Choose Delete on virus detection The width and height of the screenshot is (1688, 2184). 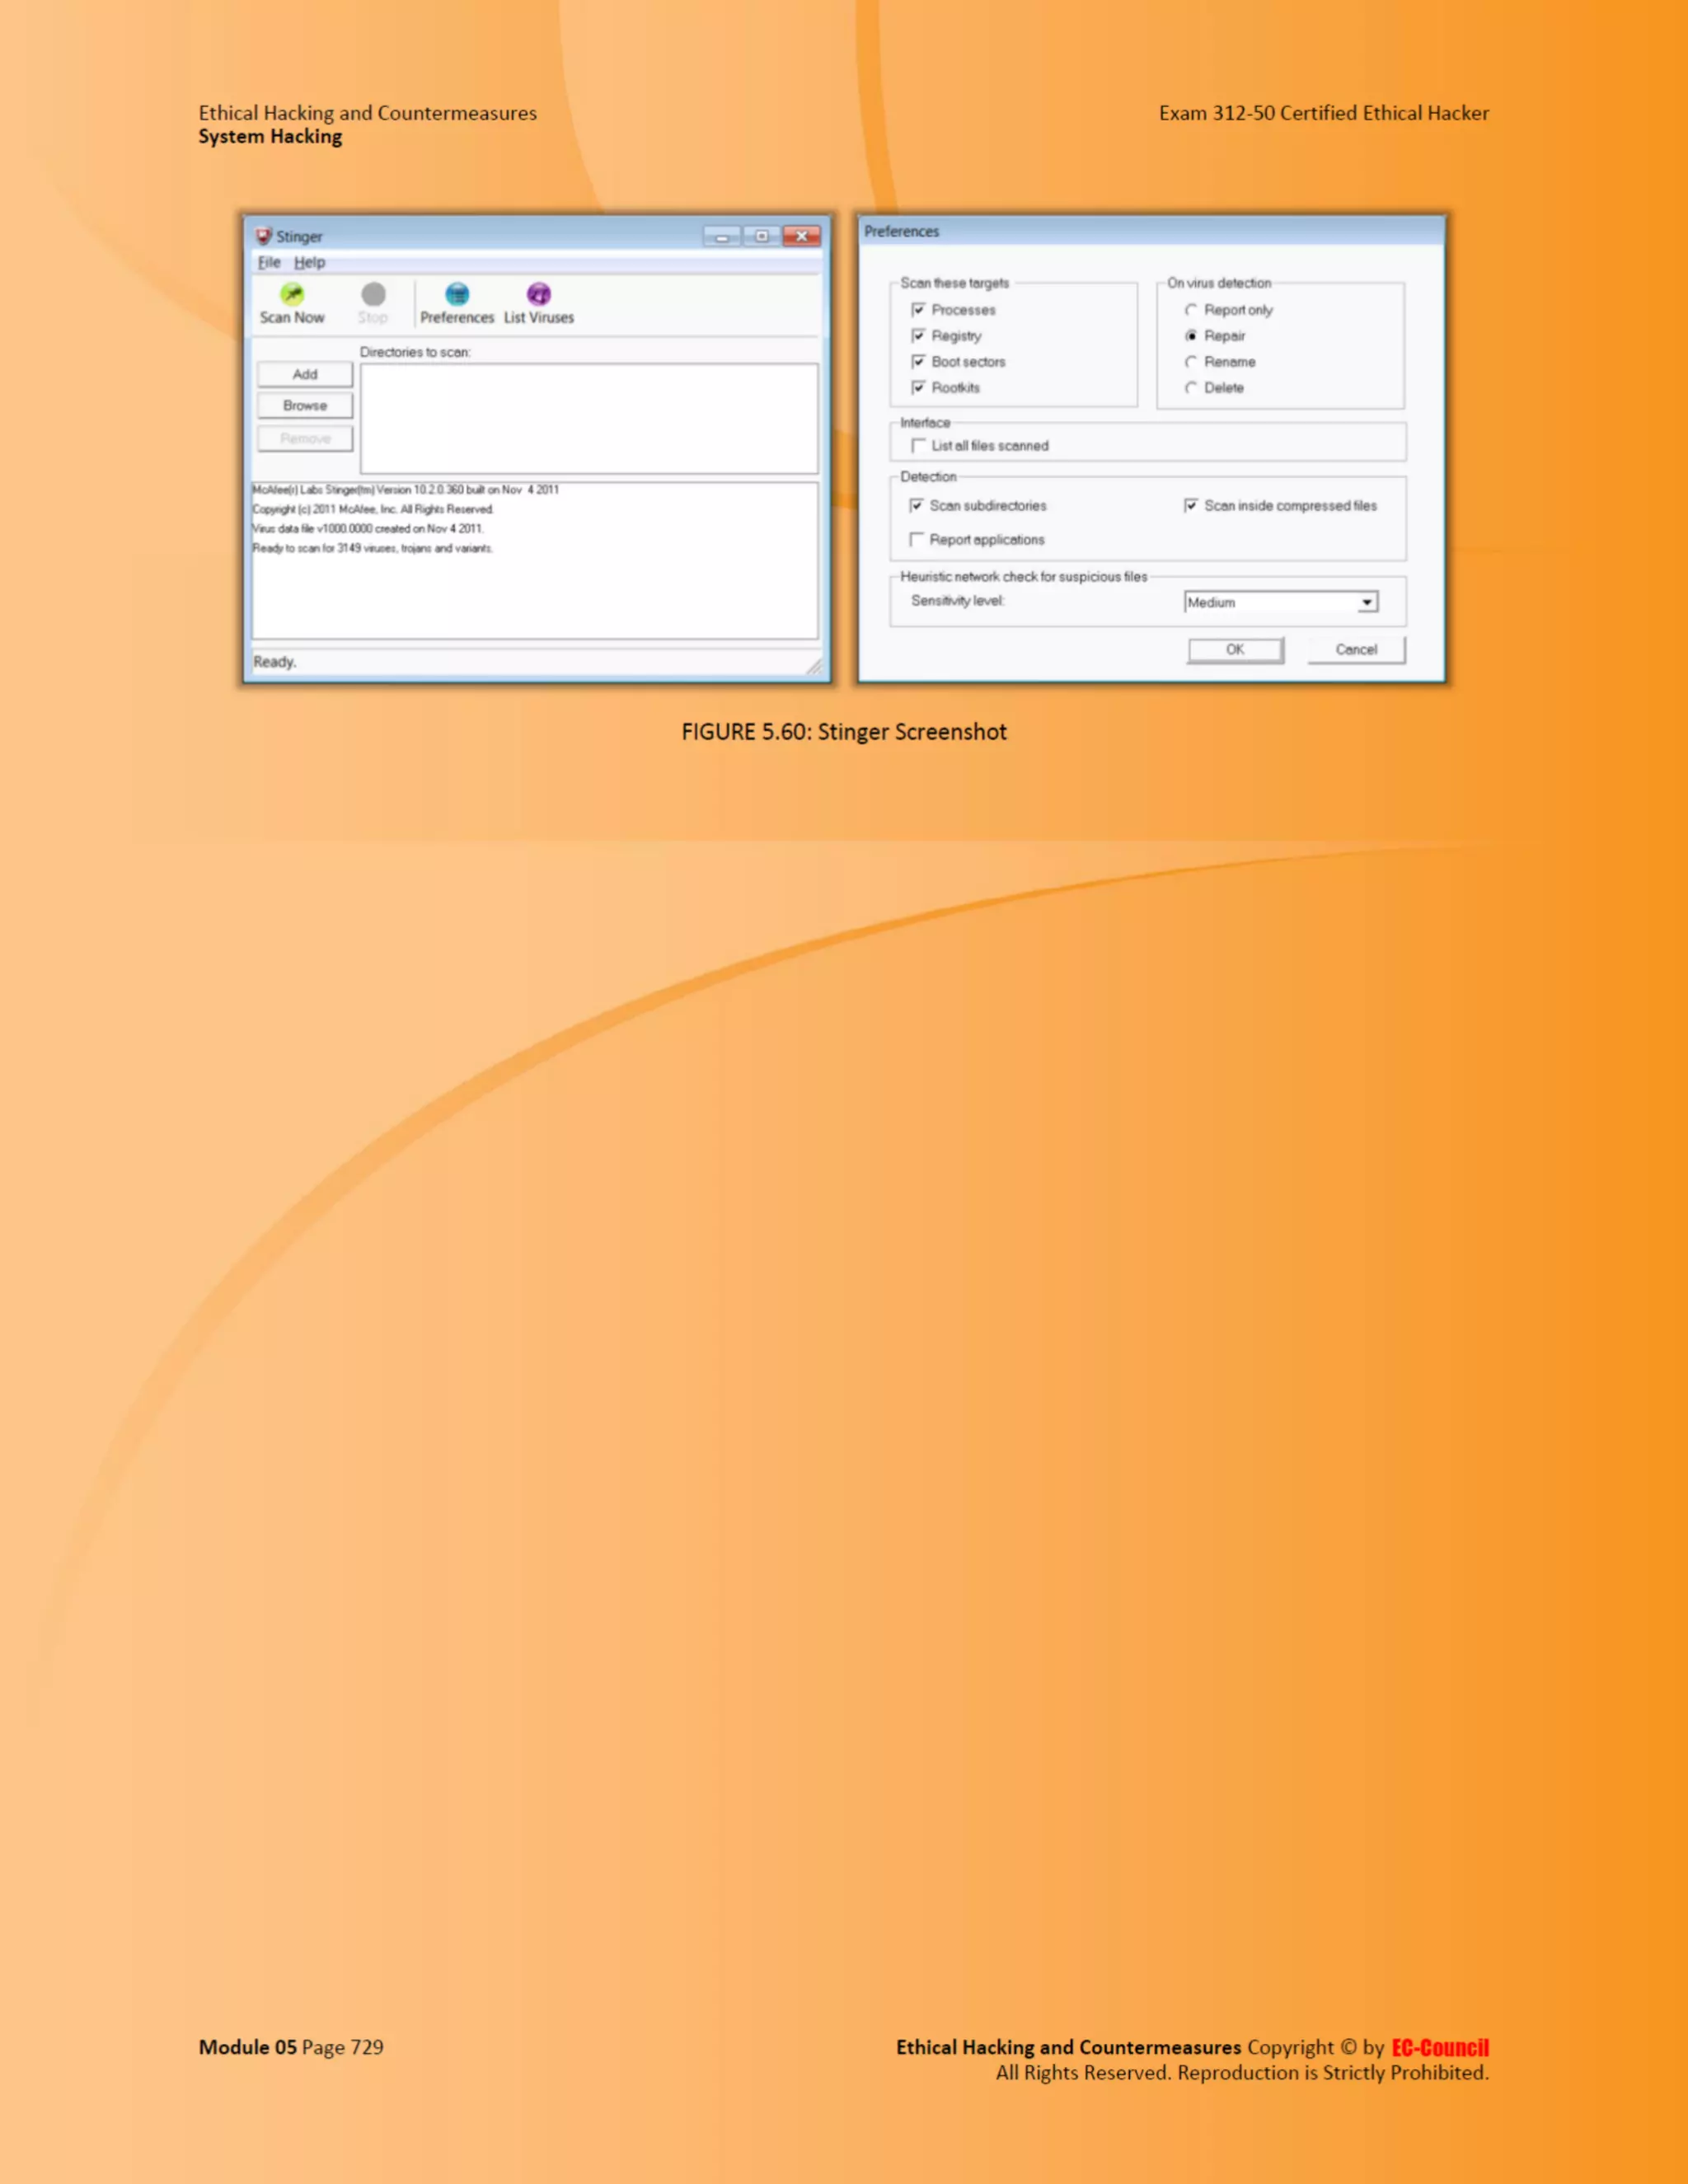(1190, 388)
